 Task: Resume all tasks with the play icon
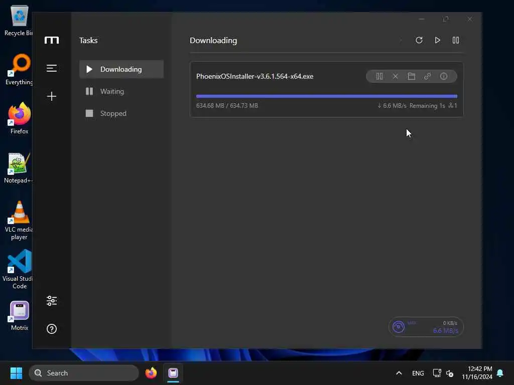(x=437, y=40)
